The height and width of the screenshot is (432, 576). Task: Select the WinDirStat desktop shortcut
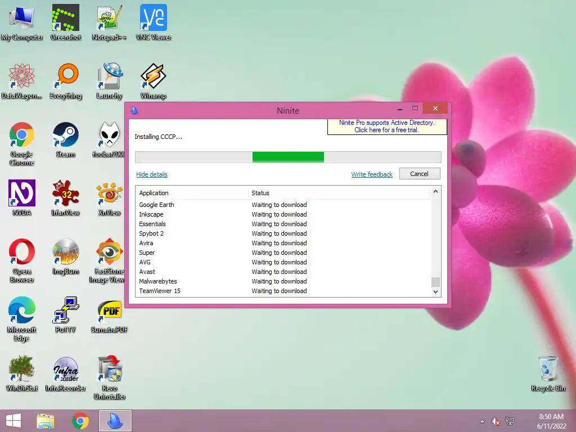click(22, 373)
